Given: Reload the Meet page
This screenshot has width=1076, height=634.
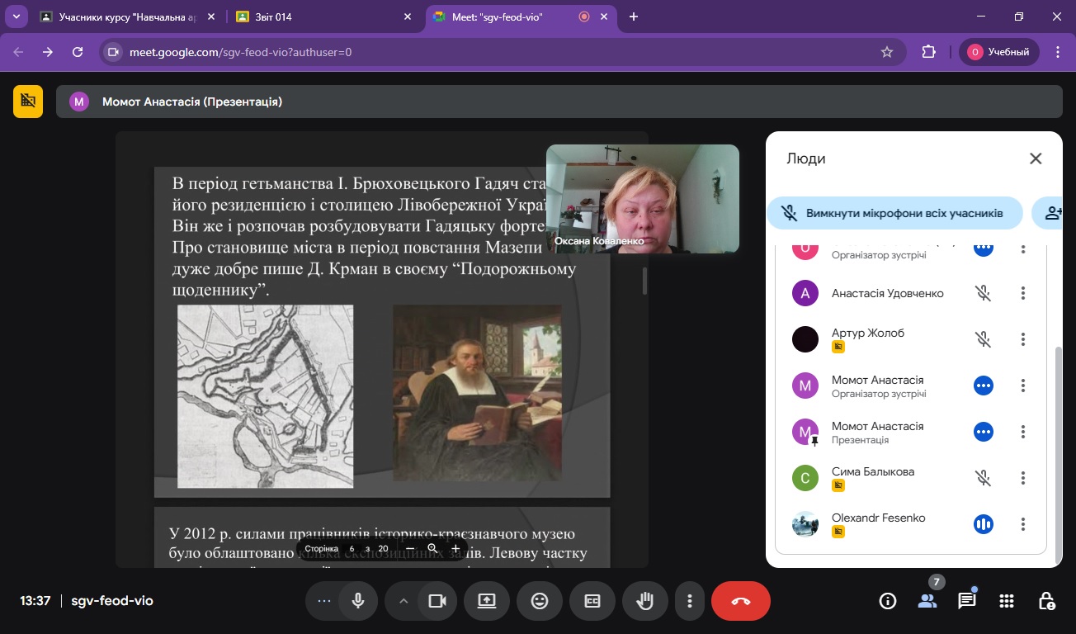Looking at the screenshot, I should click(78, 52).
